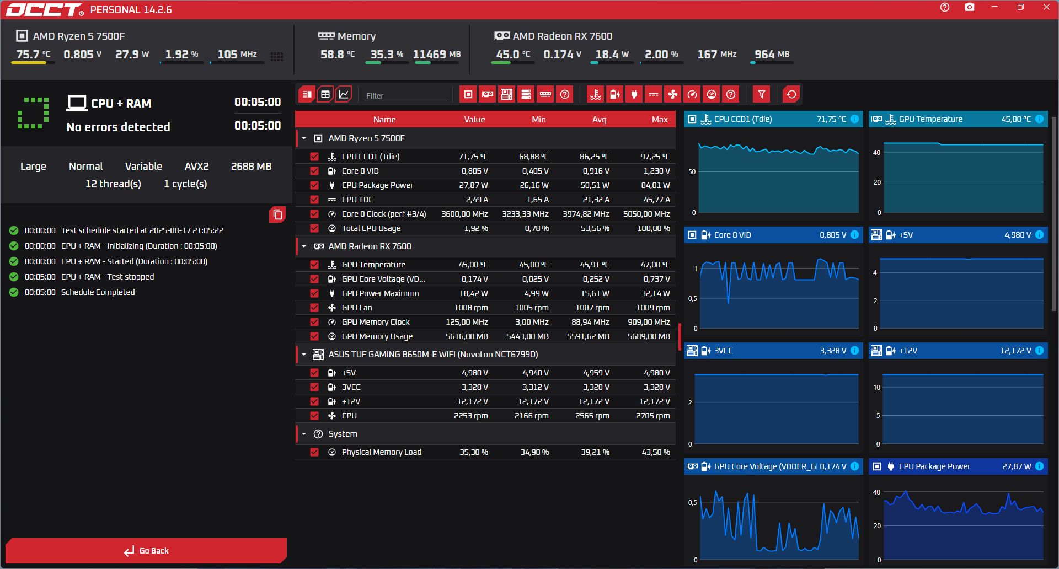Click the AVX2 instruction set label
1059x569 pixels.
point(196,167)
